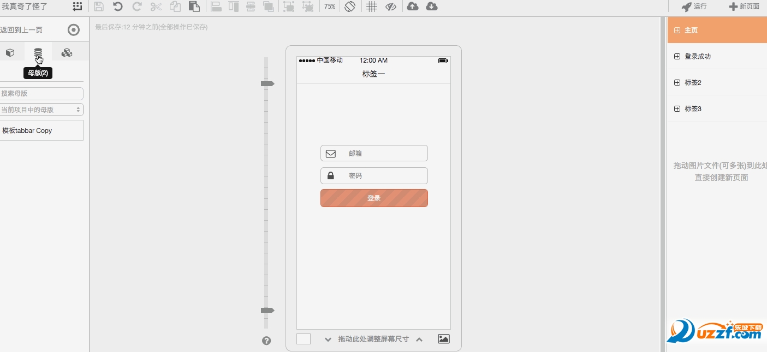Click the align top icon

click(x=234, y=7)
